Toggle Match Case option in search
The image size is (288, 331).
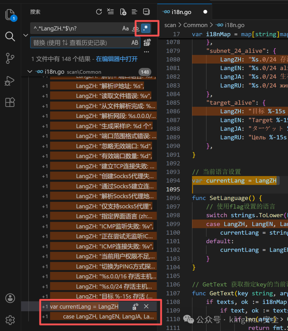point(125,28)
